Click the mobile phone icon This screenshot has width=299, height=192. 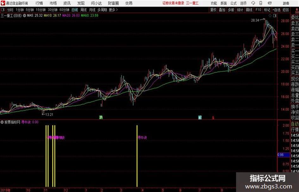(x=261, y=3)
